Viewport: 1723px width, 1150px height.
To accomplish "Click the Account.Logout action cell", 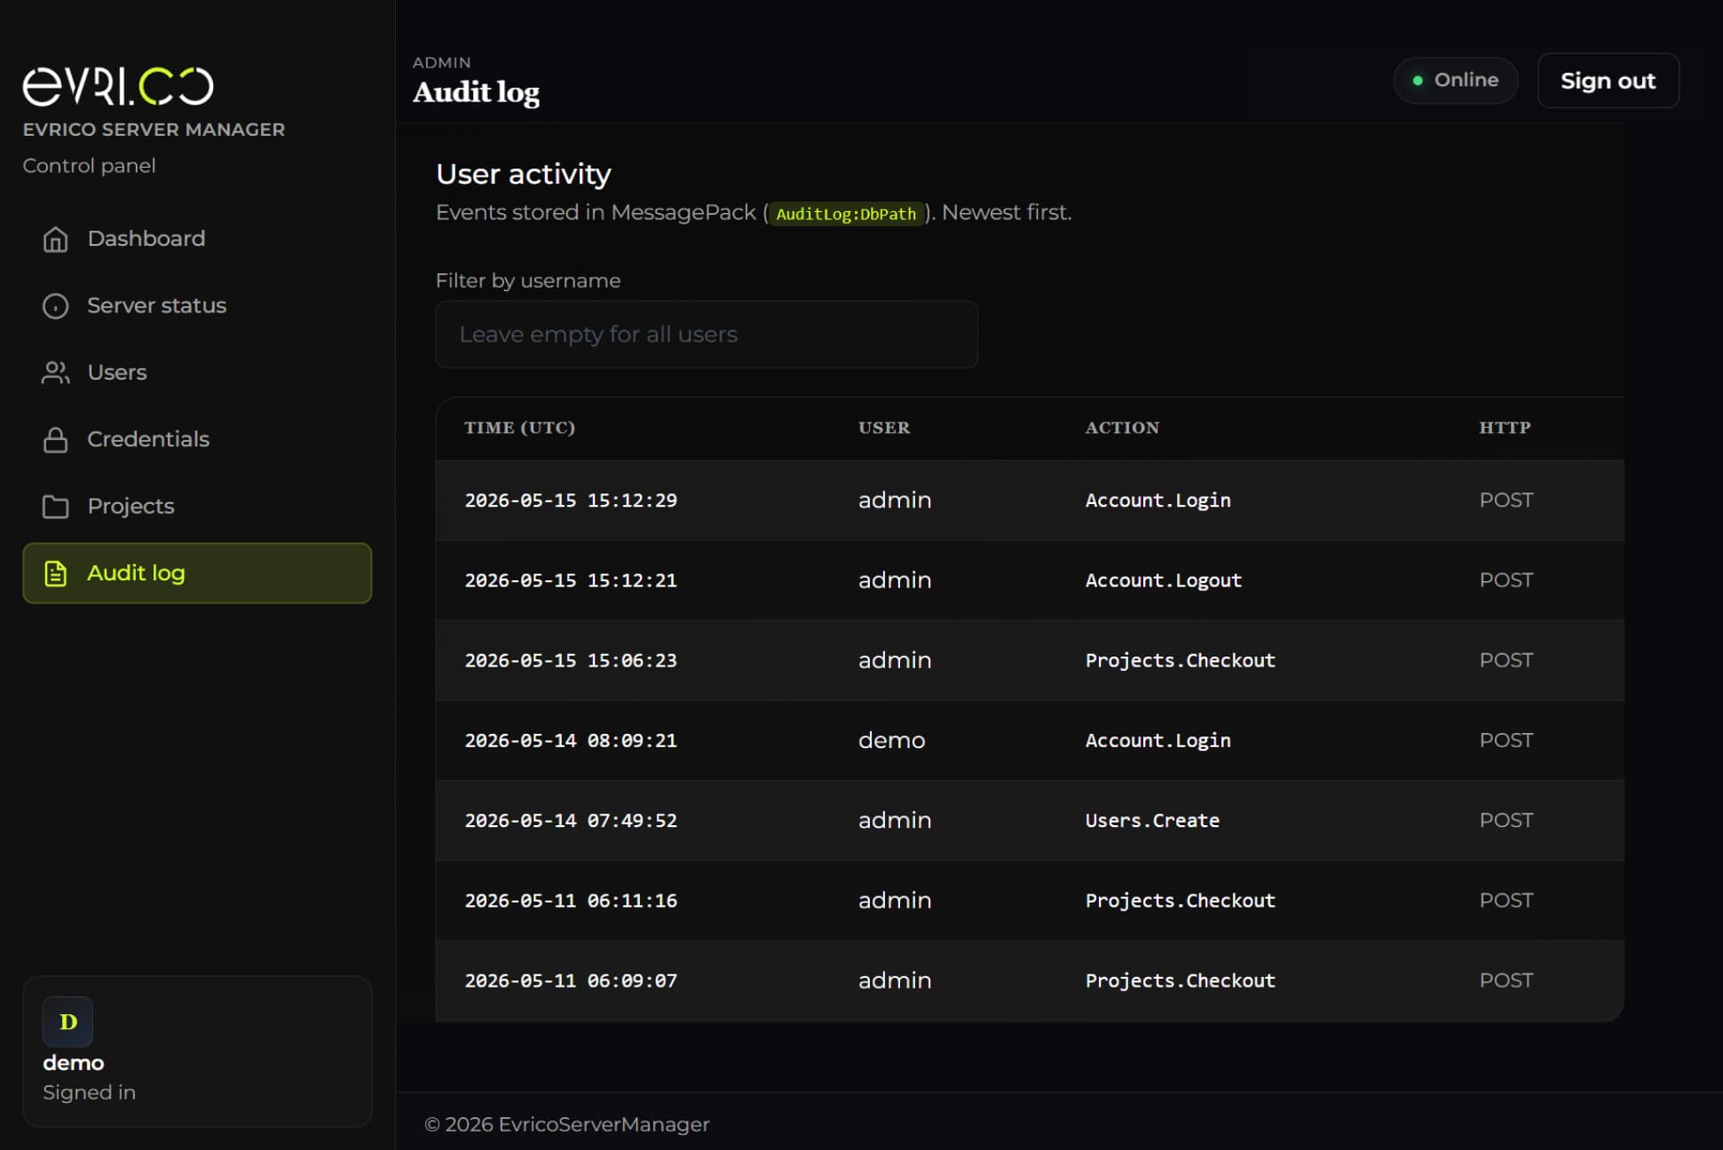I will pyautogui.click(x=1164, y=580).
